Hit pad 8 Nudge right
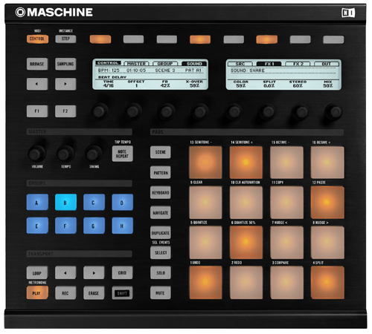Screen dimensions: 372x334 (327, 243)
